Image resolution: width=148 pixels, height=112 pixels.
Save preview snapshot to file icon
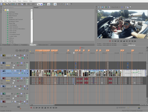[x=130, y=7]
